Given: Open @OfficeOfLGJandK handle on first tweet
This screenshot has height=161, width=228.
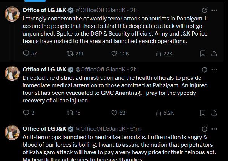Looking at the screenshot, I should (101, 10).
